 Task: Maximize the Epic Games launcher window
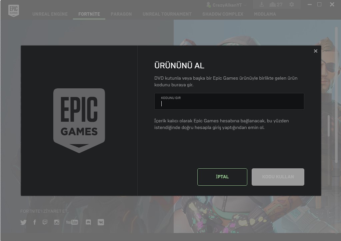pos(319,4)
